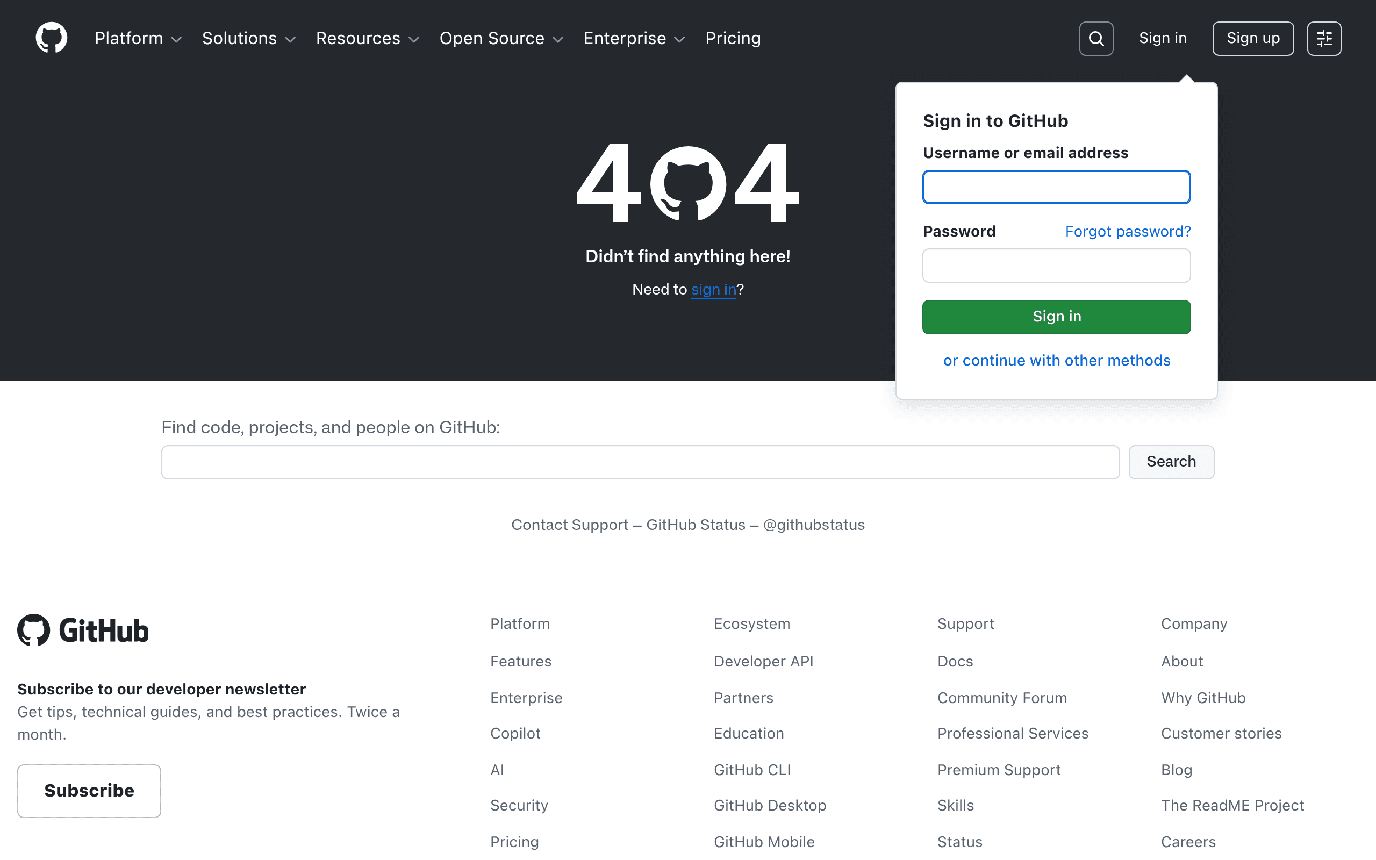Click the Search button
This screenshot has width=1376, height=860.
1171,462
